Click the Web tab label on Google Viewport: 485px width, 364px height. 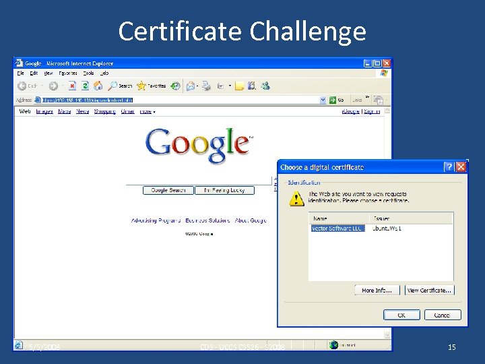(x=25, y=111)
